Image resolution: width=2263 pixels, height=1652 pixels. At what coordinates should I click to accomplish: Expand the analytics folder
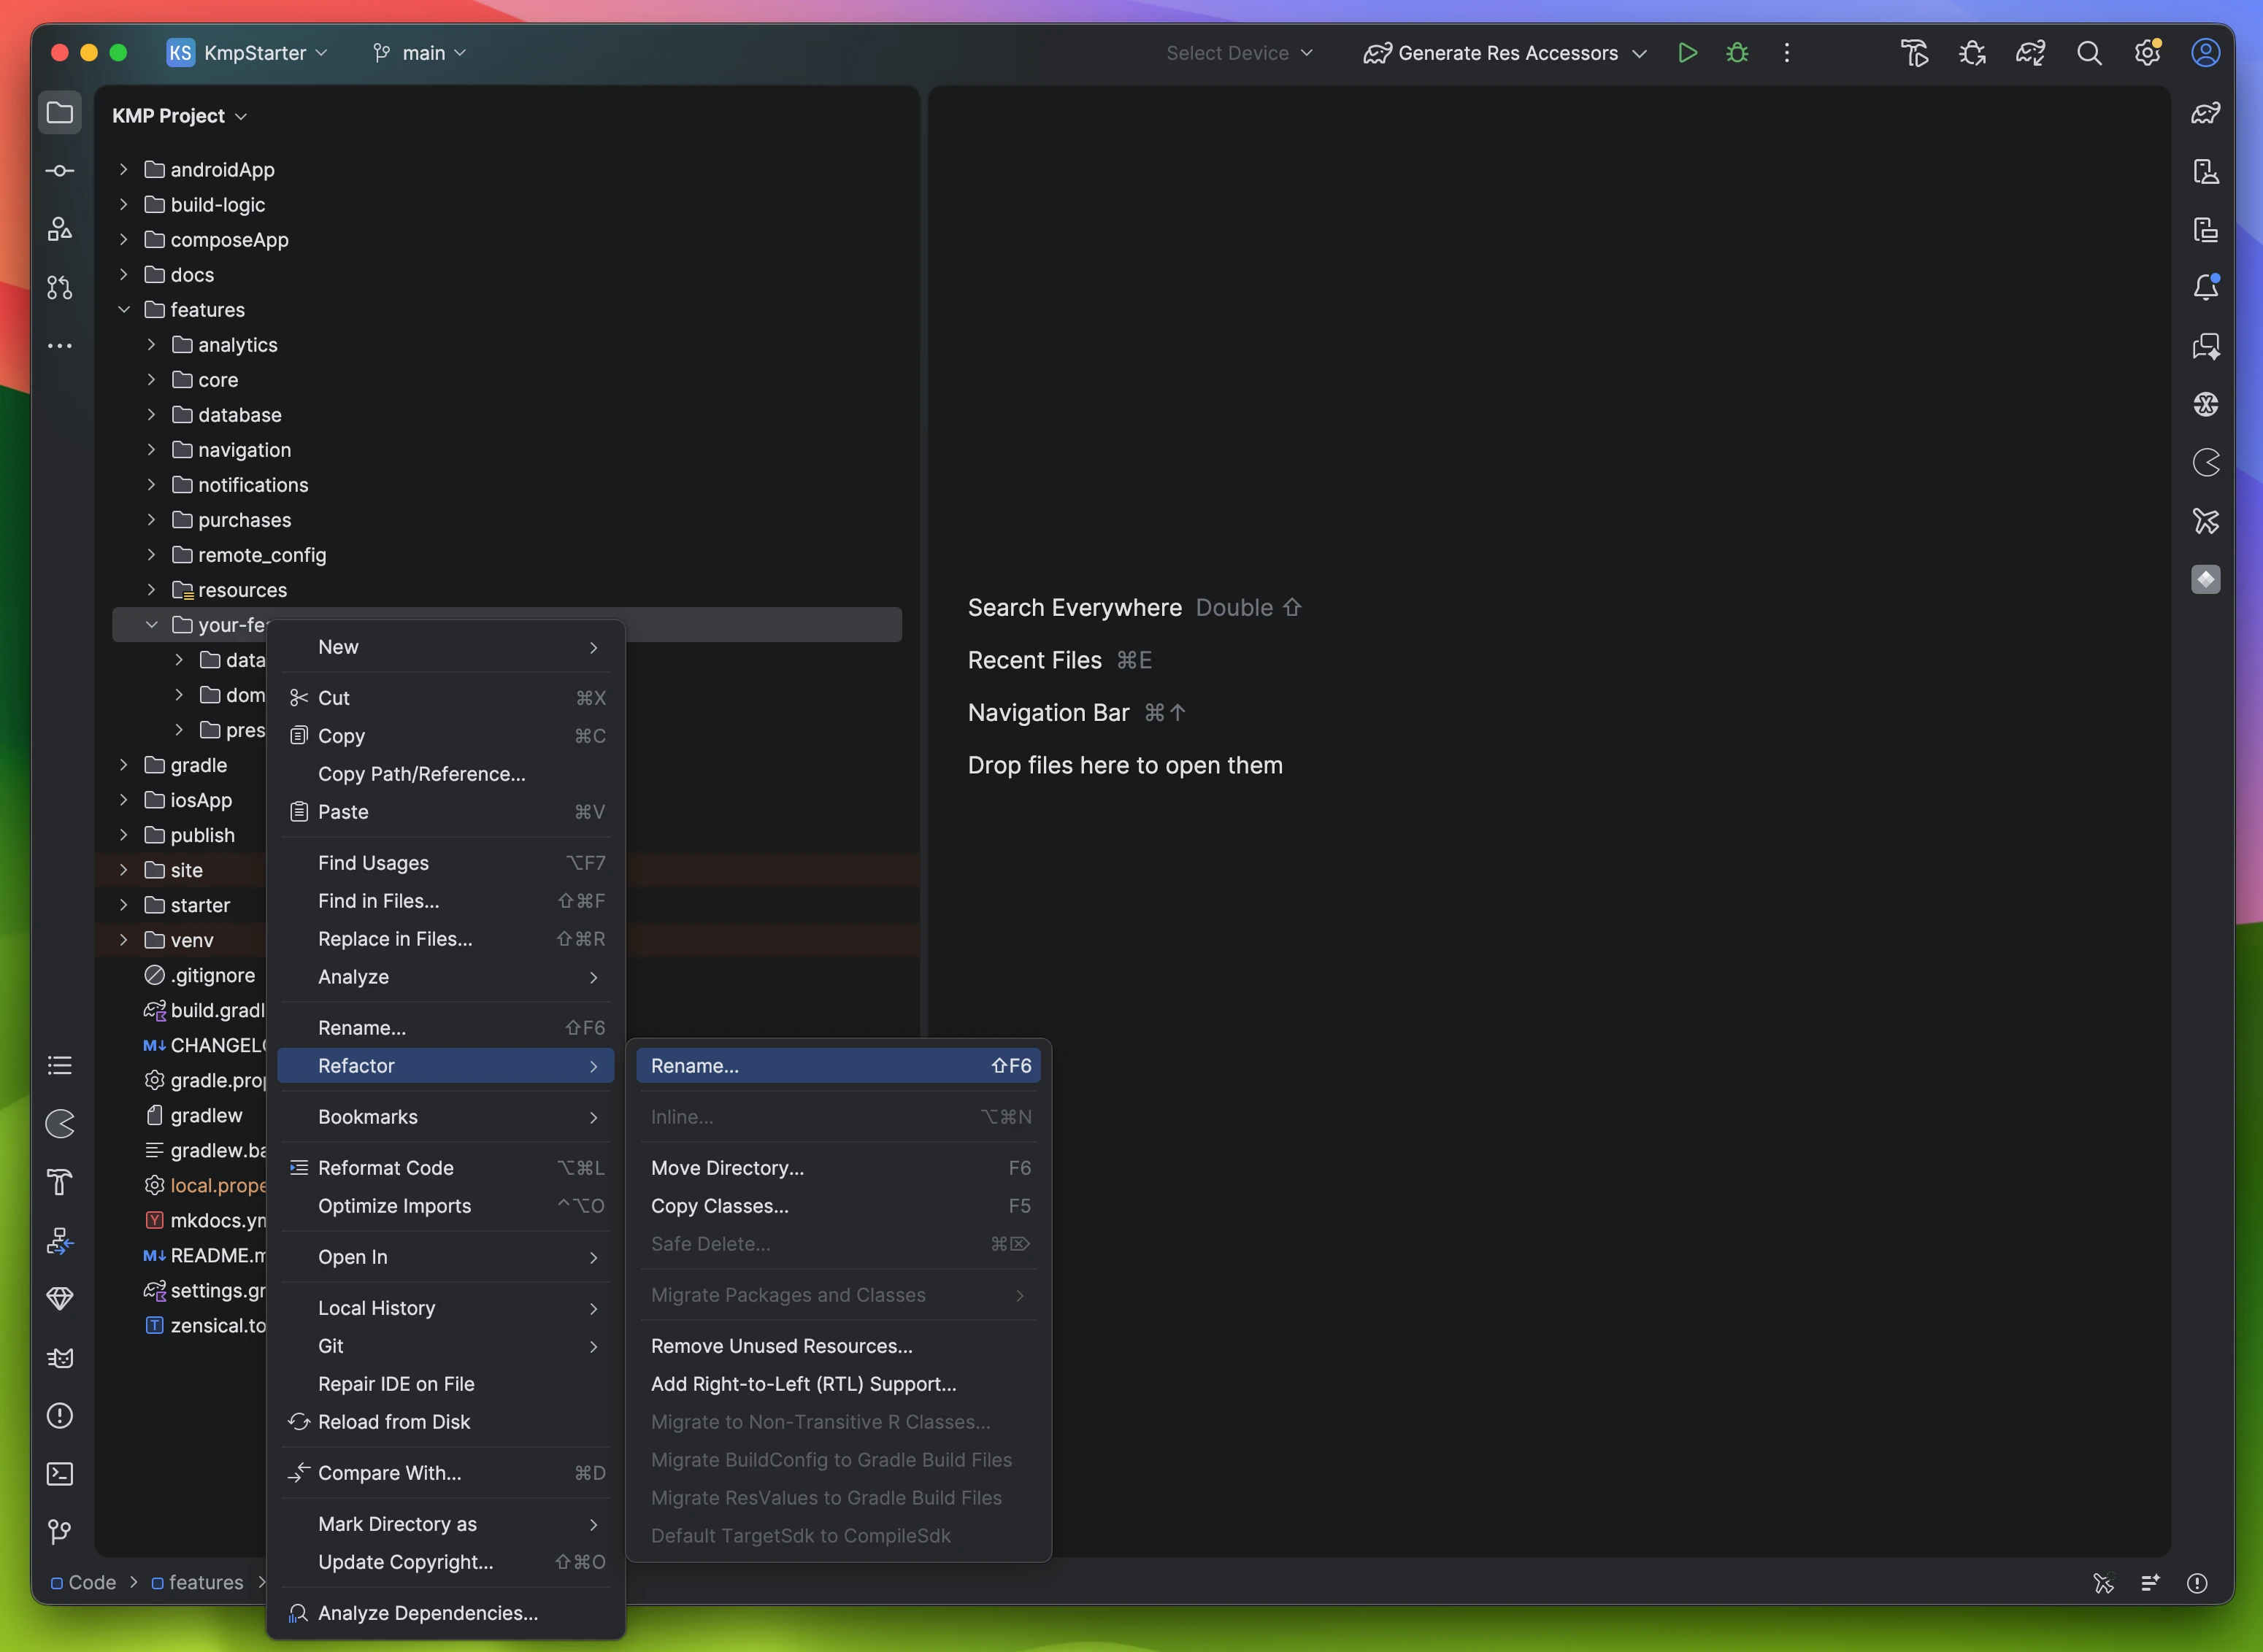point(151,345)
